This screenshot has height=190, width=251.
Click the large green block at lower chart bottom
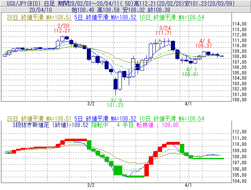(118, 170)
